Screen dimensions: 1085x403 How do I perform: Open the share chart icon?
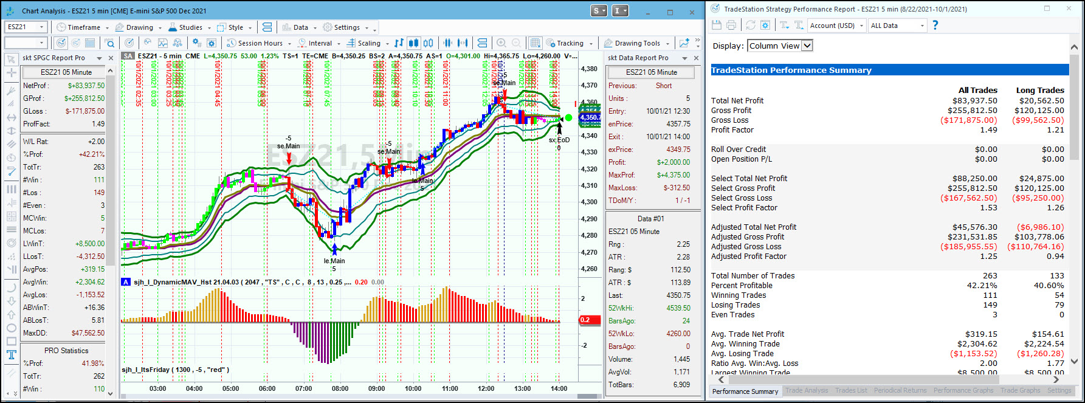click(x=684, y=43)
